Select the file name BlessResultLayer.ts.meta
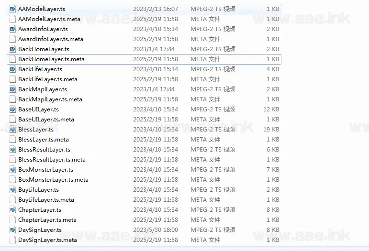 click(52, 160)
